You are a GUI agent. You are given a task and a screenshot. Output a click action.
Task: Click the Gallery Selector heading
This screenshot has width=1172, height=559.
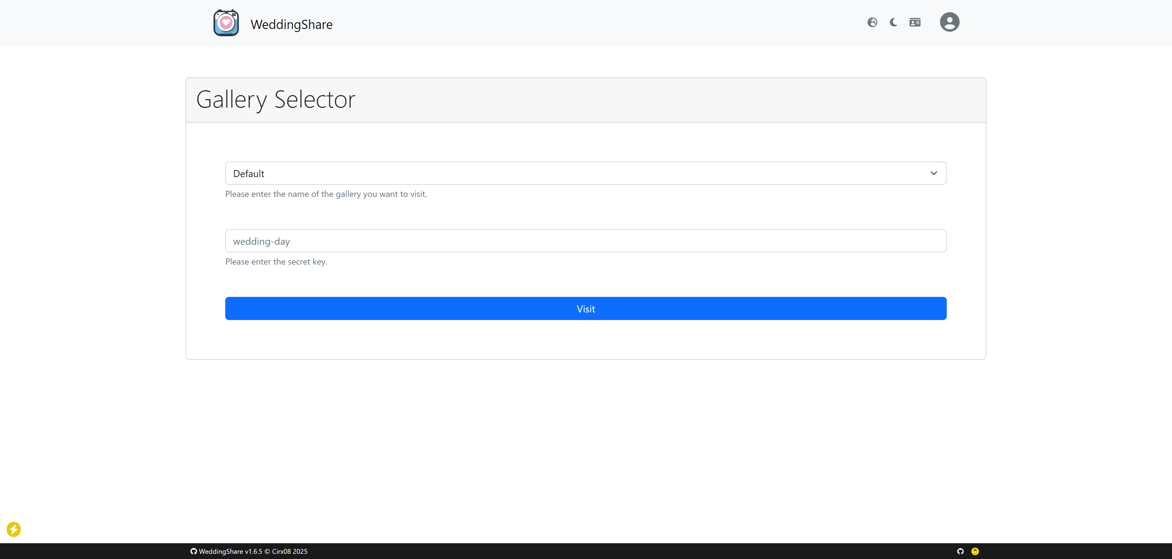click(275, 99)
